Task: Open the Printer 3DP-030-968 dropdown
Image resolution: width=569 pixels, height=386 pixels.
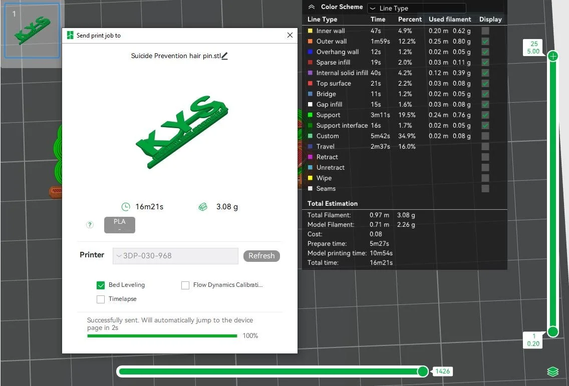Action: (175, 256)
